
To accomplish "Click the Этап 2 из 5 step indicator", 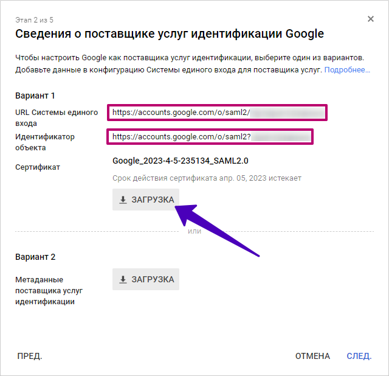I will (34, 20).
